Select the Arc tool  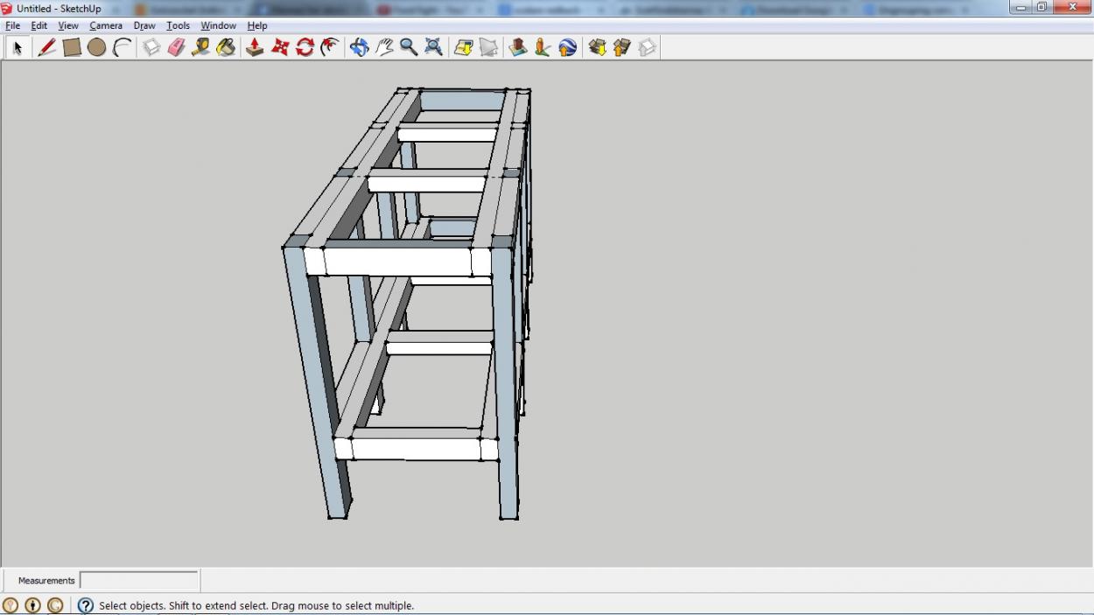pos(122,48)
